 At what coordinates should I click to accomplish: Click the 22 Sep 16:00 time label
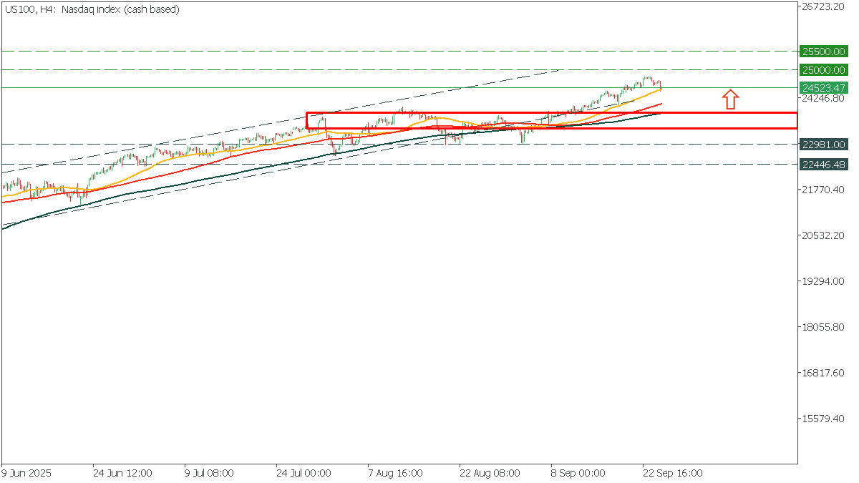pos(672,473)
